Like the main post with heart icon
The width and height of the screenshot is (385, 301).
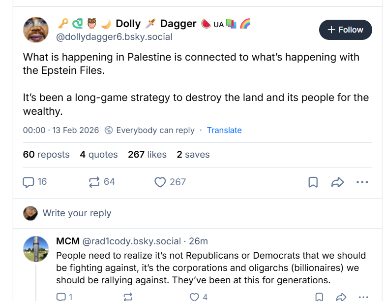coord(160,182)
